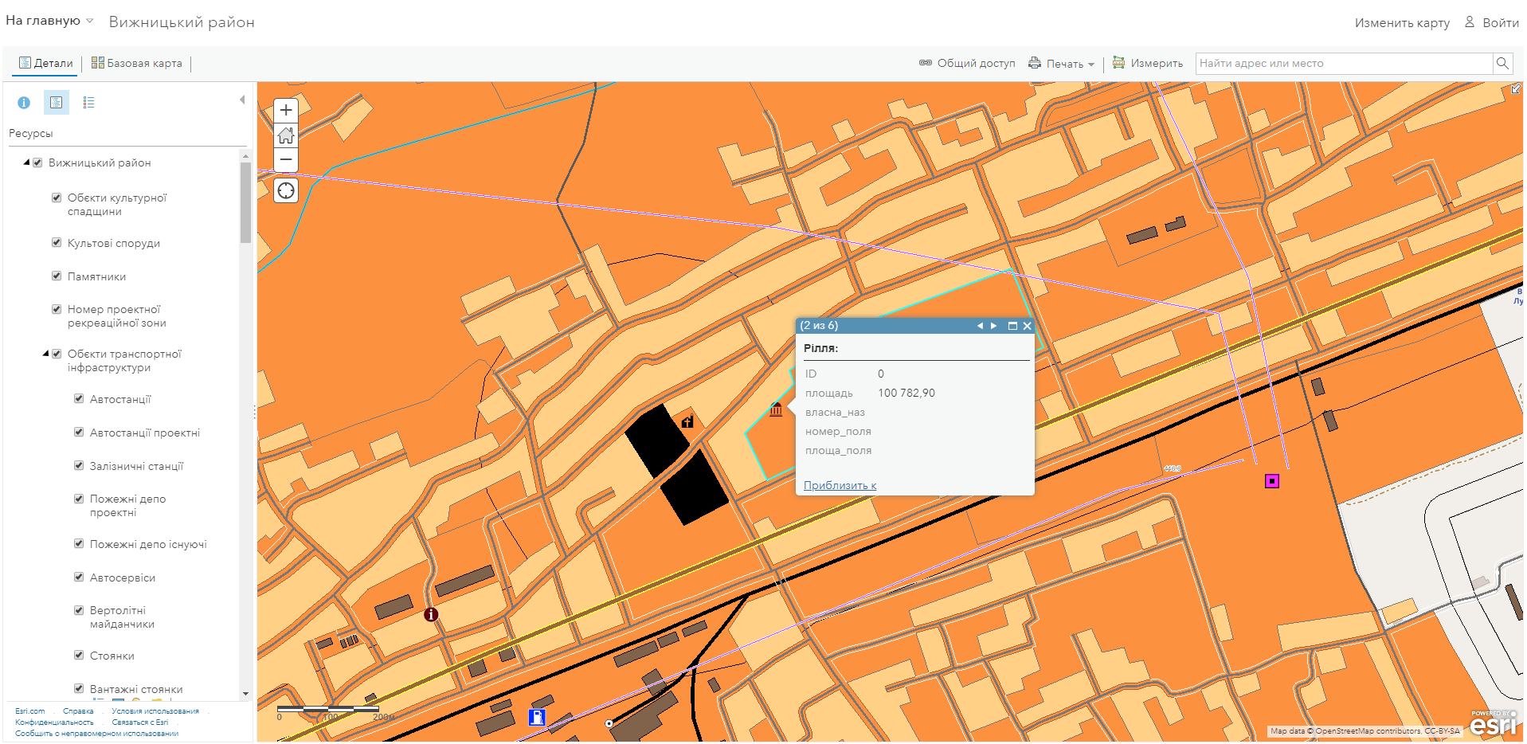Image resolution: width=1527 pixels, height=744 pixels.
Task: Click the Приблизить к link in popup
Action: pyautogui.click(x=840, y=485)
